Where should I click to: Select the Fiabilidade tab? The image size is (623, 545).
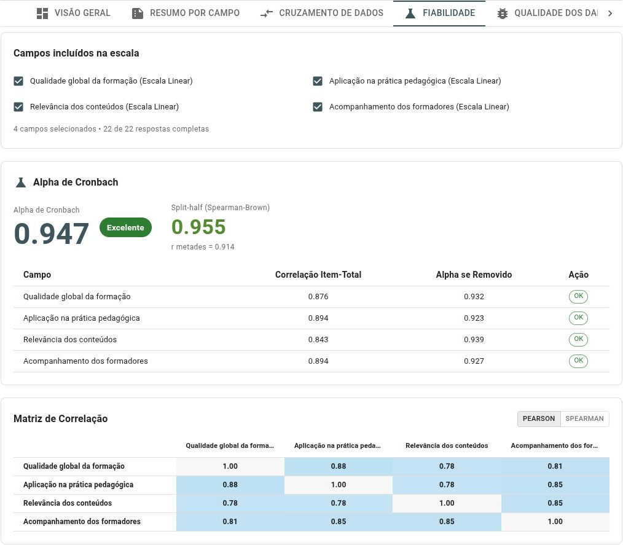click(x=439, y=13)
